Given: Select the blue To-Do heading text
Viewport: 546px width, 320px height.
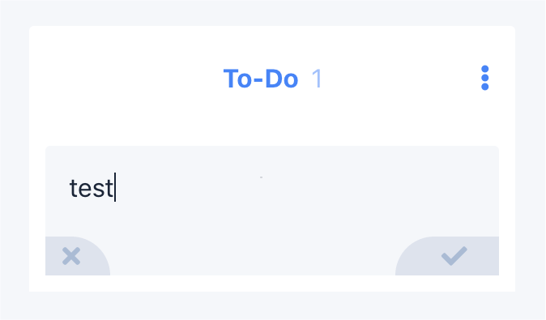Looking at the screenshot, I should click(261, 79).
